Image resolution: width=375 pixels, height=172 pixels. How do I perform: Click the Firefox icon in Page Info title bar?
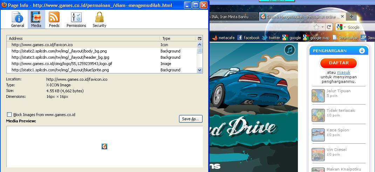(4, 5)
